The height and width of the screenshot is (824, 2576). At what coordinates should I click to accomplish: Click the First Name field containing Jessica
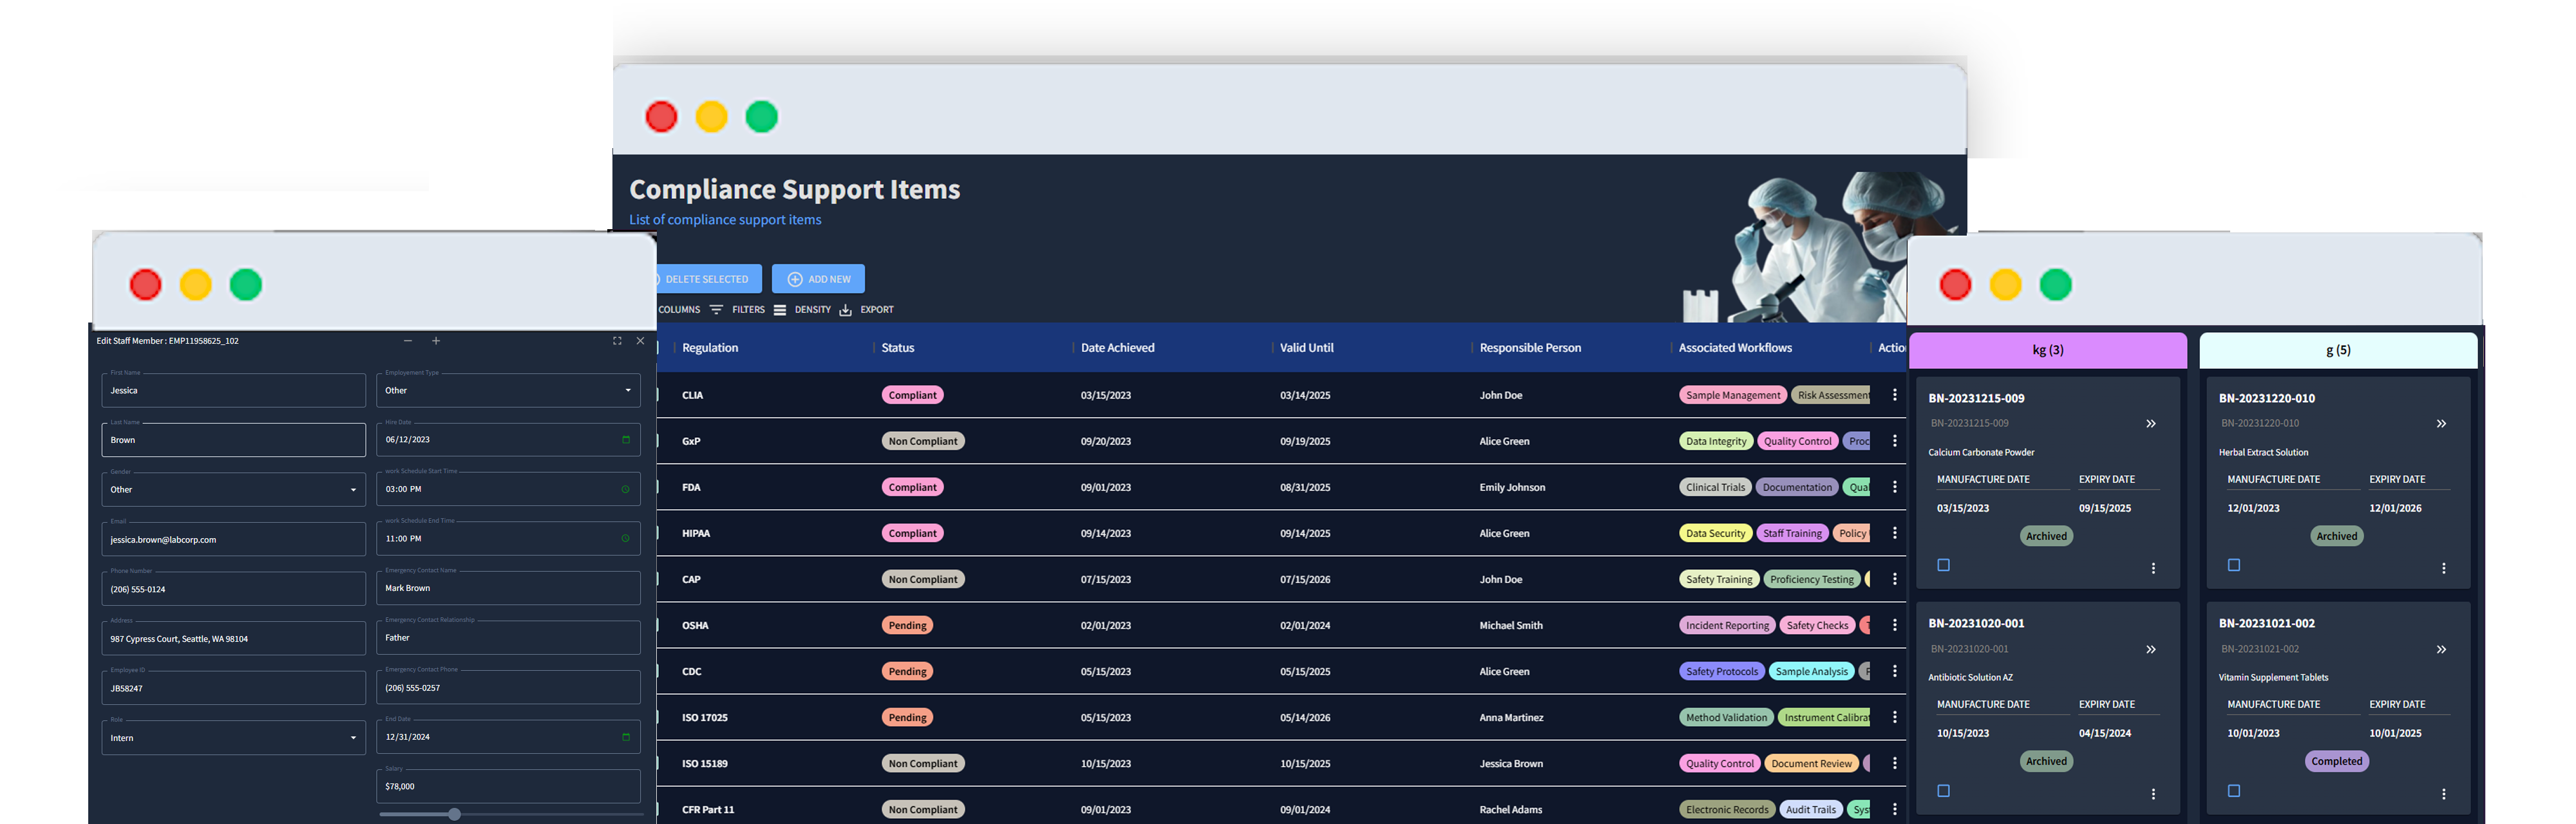tap(233, 390)
